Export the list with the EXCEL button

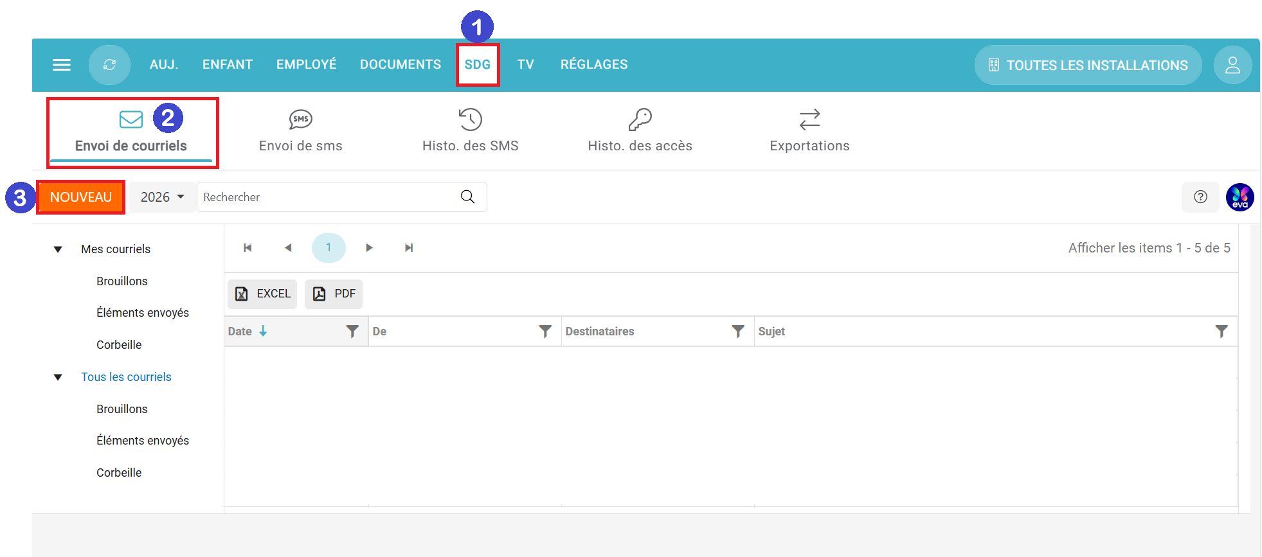click(x=262, y=294)
